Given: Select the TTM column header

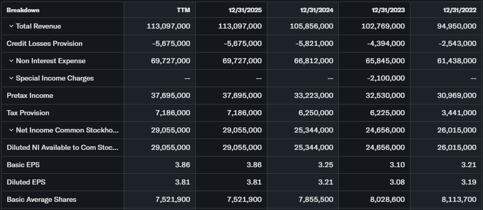Looking at the screenshot, I should pyautogui.click(x=183, y=10).
